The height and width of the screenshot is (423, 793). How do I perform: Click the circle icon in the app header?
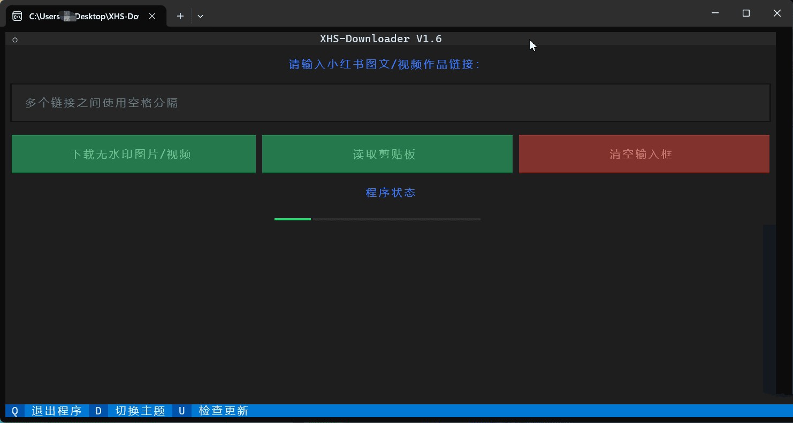pyautogui.click(x=15, y=40)
